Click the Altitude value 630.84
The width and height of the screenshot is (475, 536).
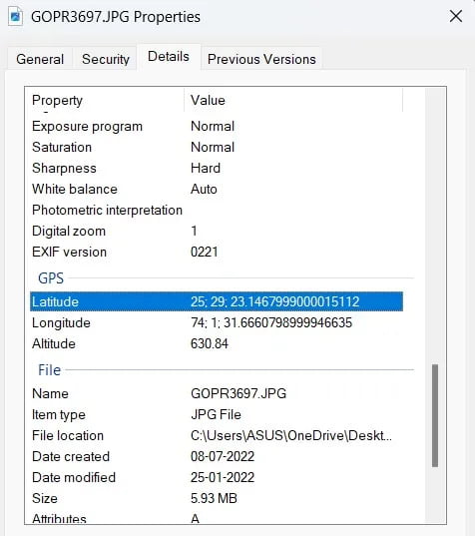pos(210,343)
